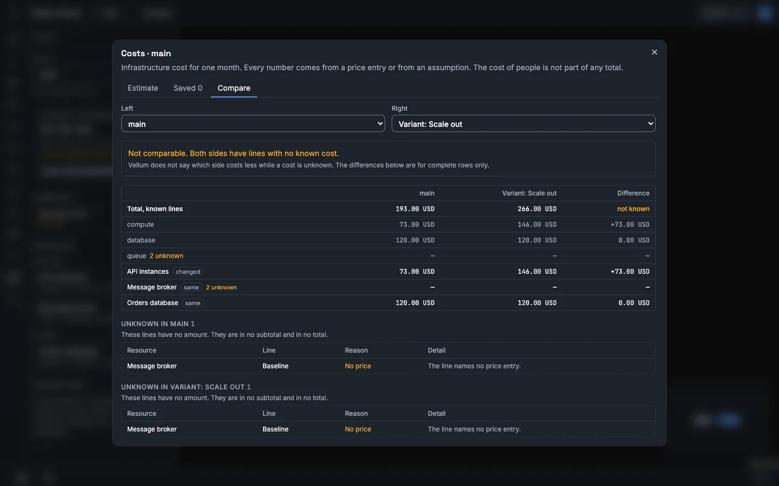Click the '2 unknown' label on the Message broker row
Screen dimensions: 779x486
pyautogui.click(x=221, y=287)
